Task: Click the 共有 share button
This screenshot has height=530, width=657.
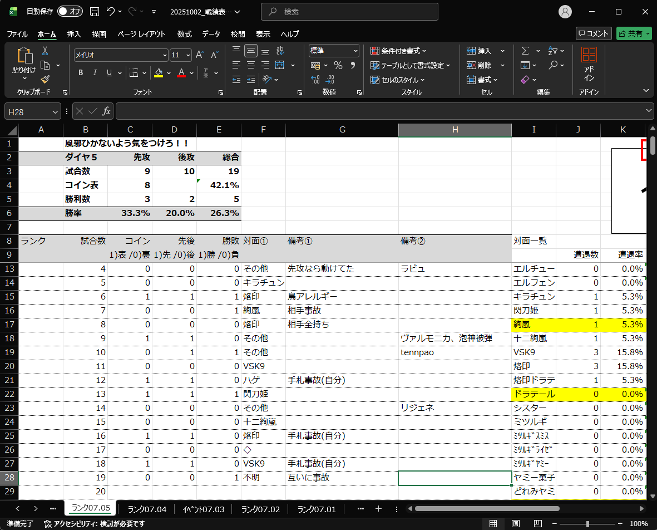Action: click(634, 33)
